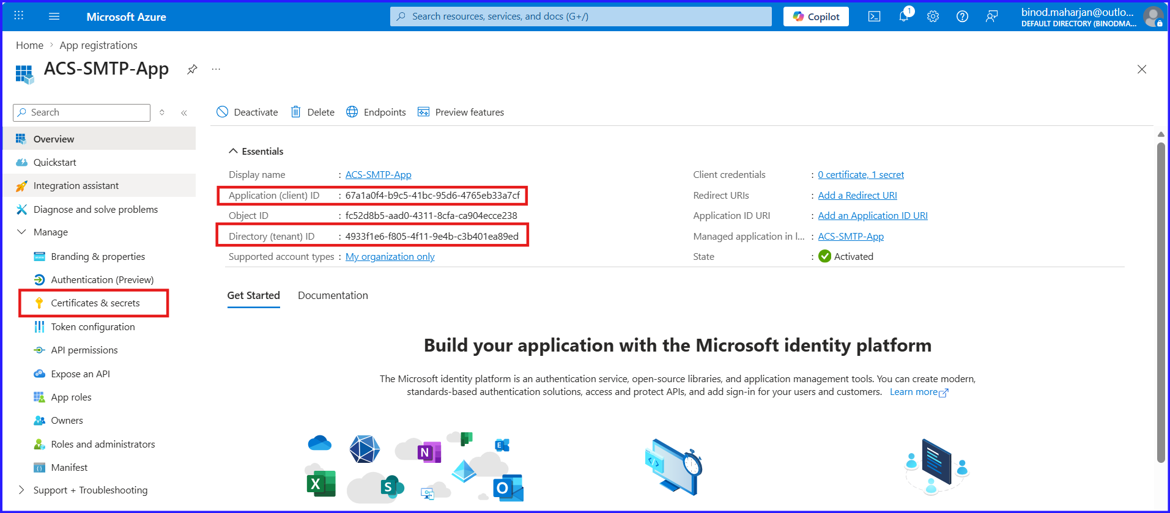Image resolution: width=1170 pixels, height=513 pixels.
Task: Click the vertical scrollbar on the right
Action: [x=1160, y=303]
